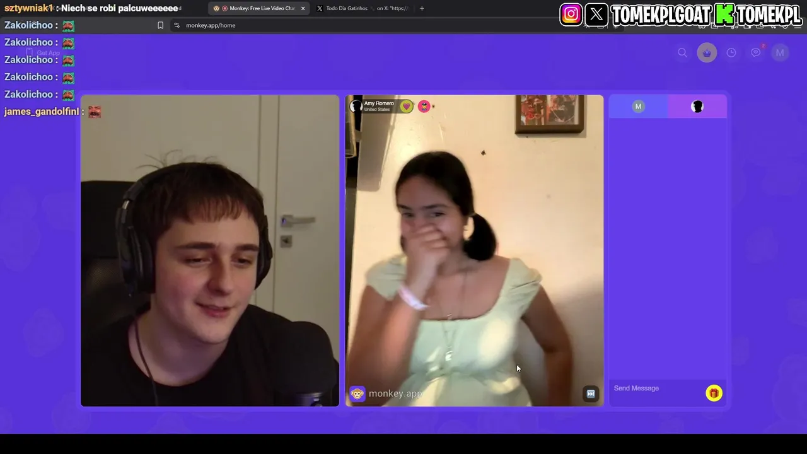Open the M profile avatar in header
The image size is (807, 454).
[780, 53]
